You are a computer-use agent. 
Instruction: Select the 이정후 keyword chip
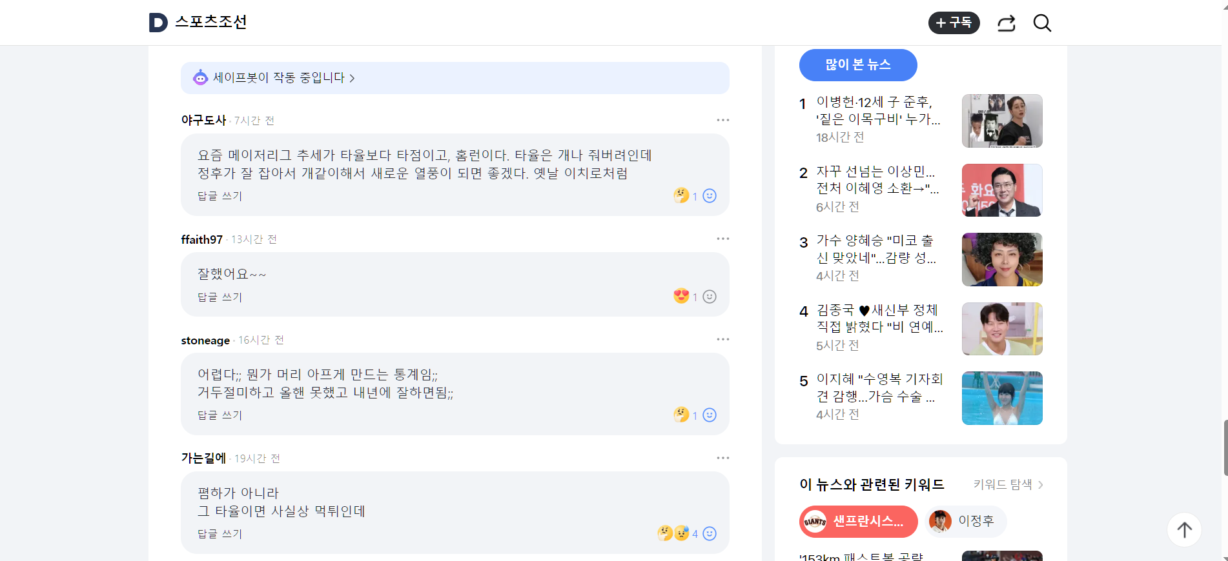click(966, 522)
